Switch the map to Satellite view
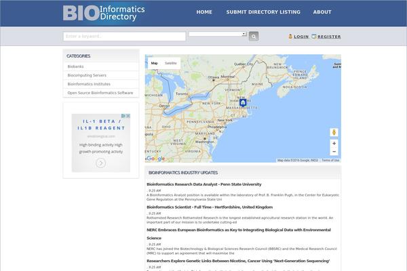The image size is (407, 271). coord(171,63)
